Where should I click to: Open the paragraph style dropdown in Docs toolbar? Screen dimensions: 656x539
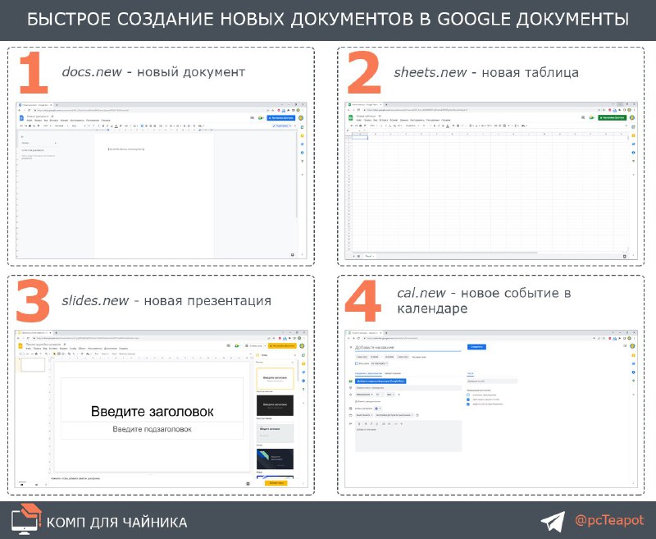(x=61, y=126)
